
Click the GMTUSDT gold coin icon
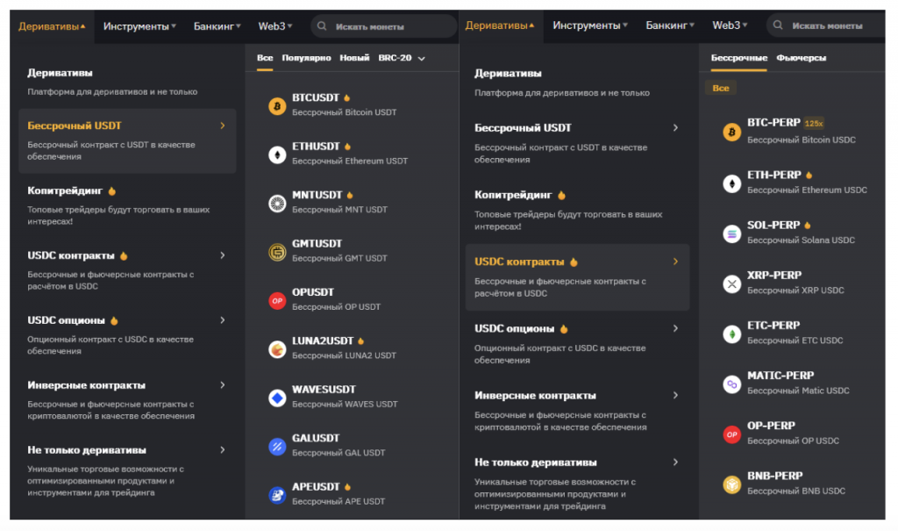click(277, 252)
